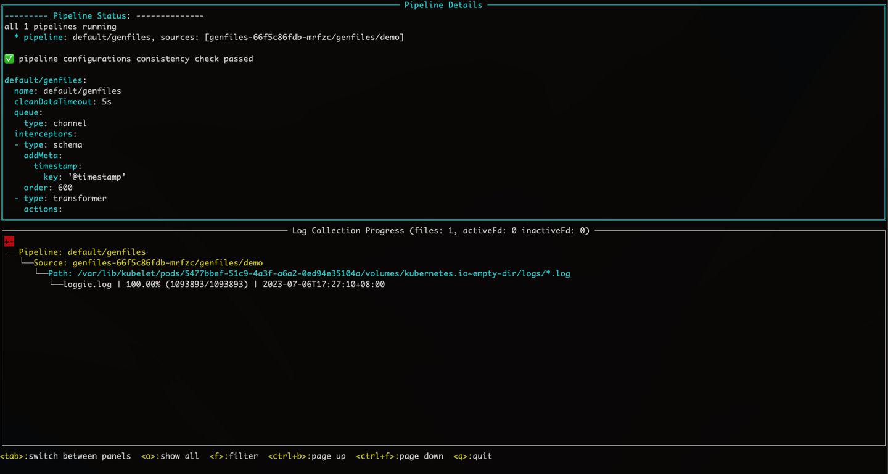
Task: Select the Pipeline: default/genfiles tree node
Action: (x=82, y=252)
